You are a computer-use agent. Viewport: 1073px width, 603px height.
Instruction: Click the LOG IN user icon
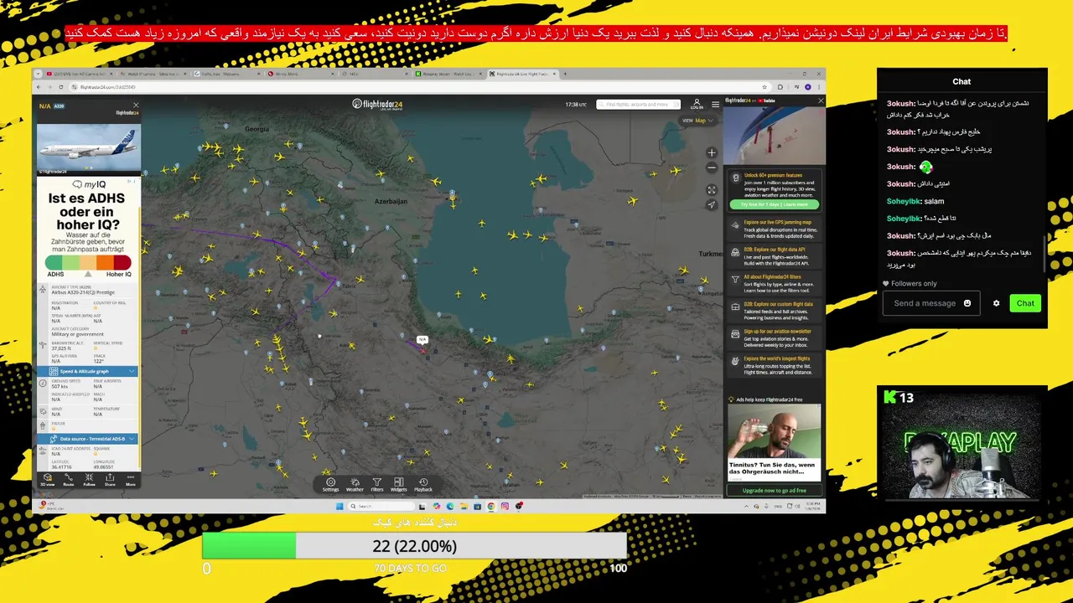coord(697,104)
